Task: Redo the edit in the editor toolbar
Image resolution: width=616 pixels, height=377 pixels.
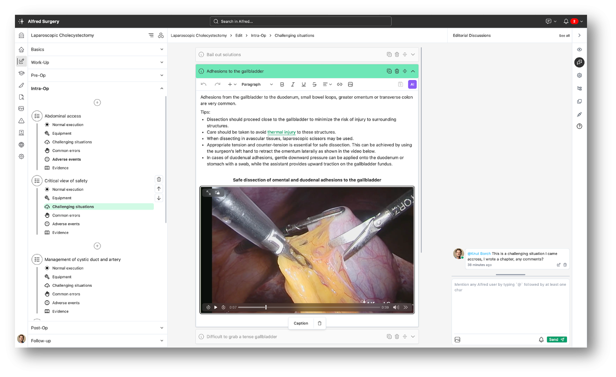Action: click(x=217, y=84)
